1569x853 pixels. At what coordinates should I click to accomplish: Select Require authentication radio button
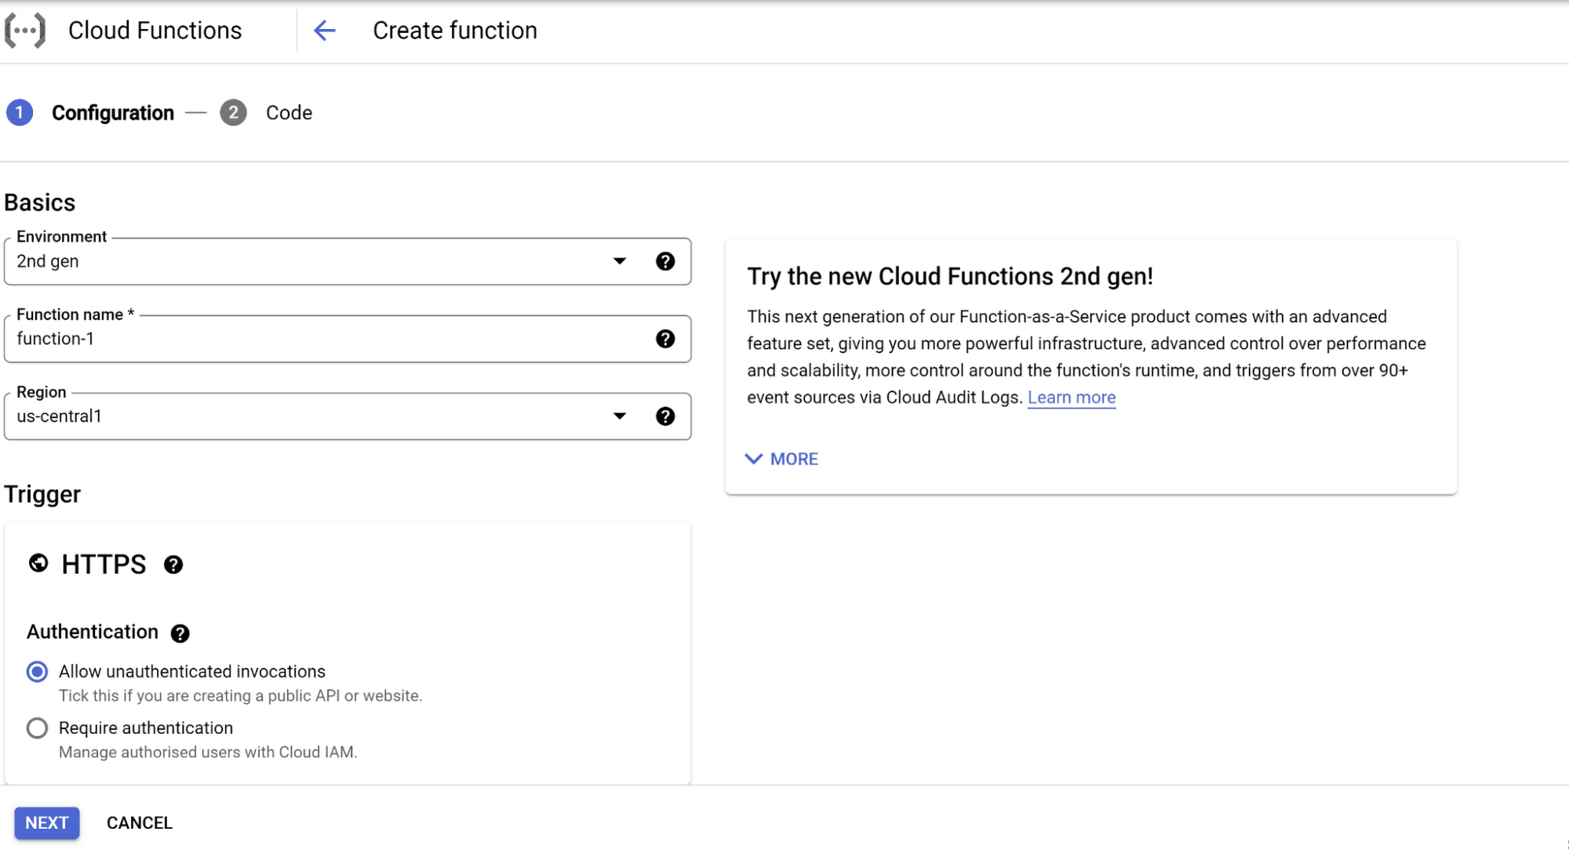(x=38, y=728)
